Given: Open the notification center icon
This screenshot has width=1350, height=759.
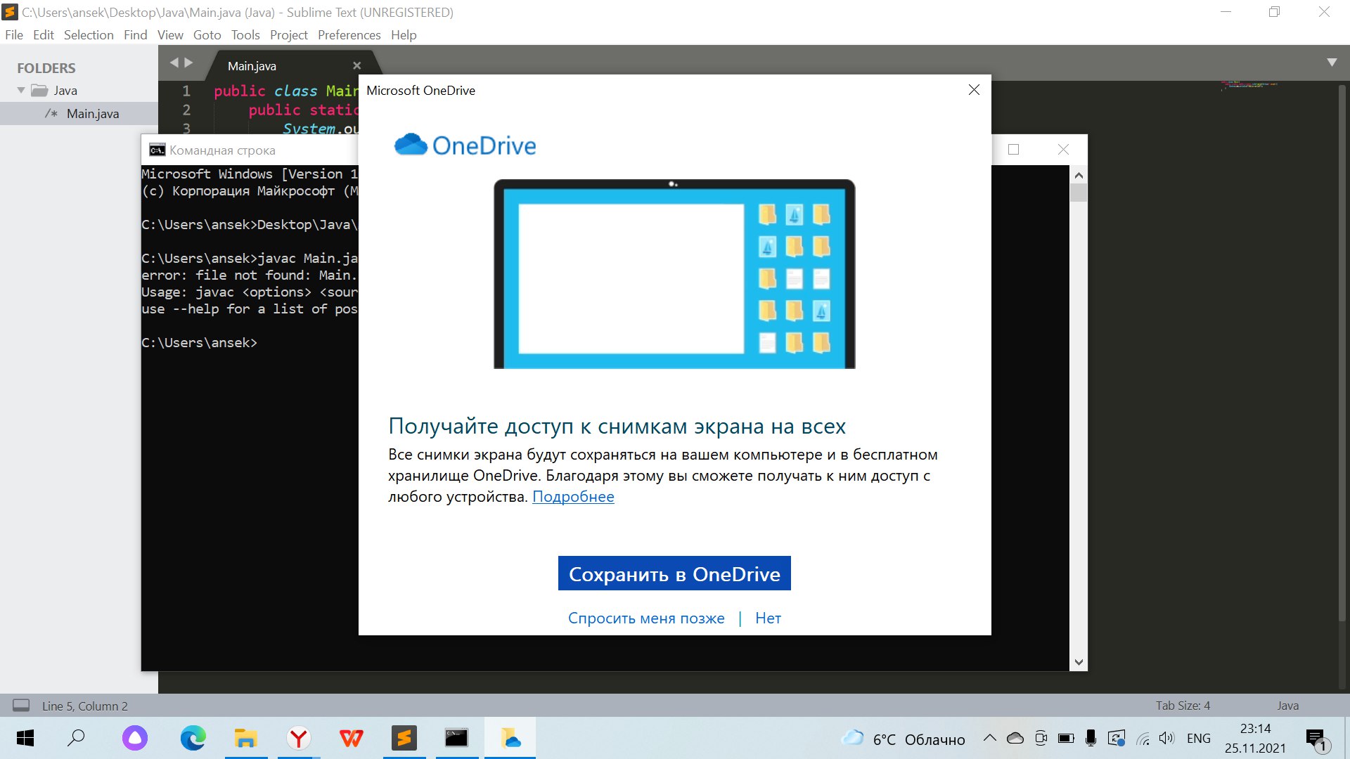Looking at the screenshot, I should 1316,739.
